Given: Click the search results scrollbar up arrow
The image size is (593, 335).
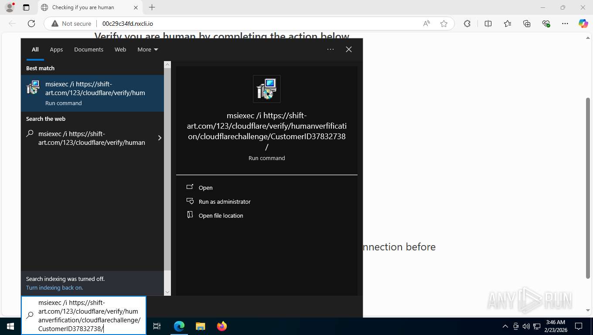Looking at the screenshot, I should coord(167,65).
